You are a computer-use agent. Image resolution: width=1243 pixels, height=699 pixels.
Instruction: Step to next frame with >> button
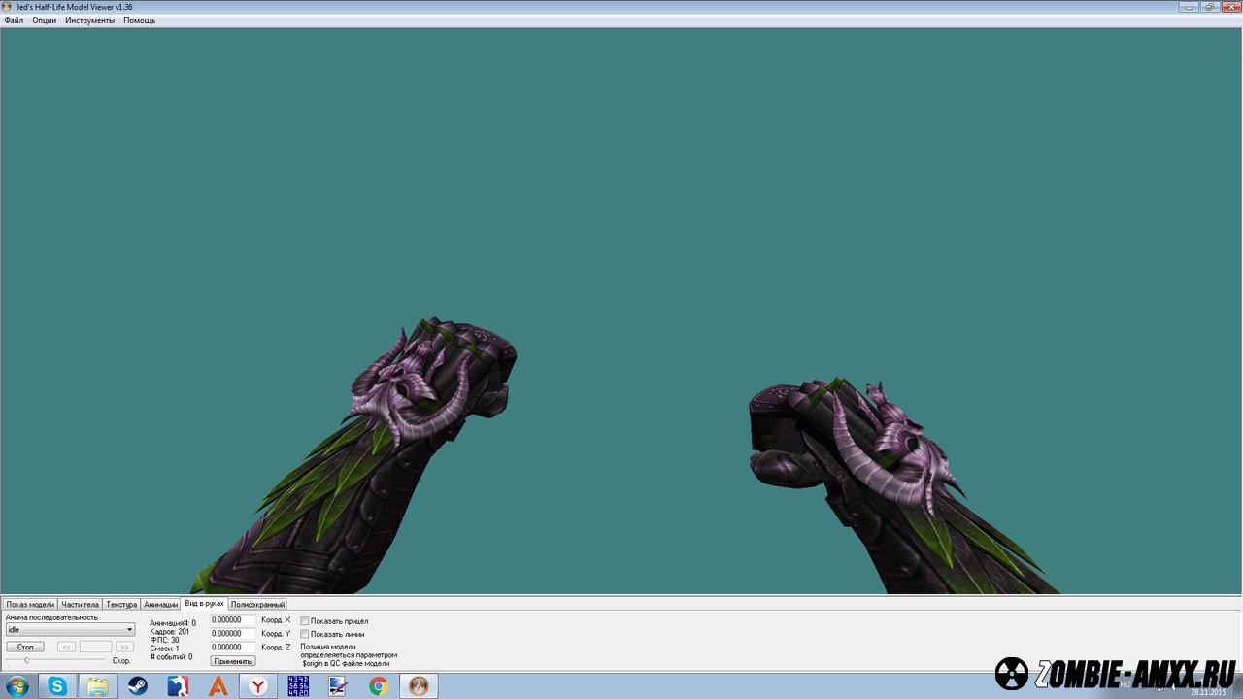pos(124,647)
